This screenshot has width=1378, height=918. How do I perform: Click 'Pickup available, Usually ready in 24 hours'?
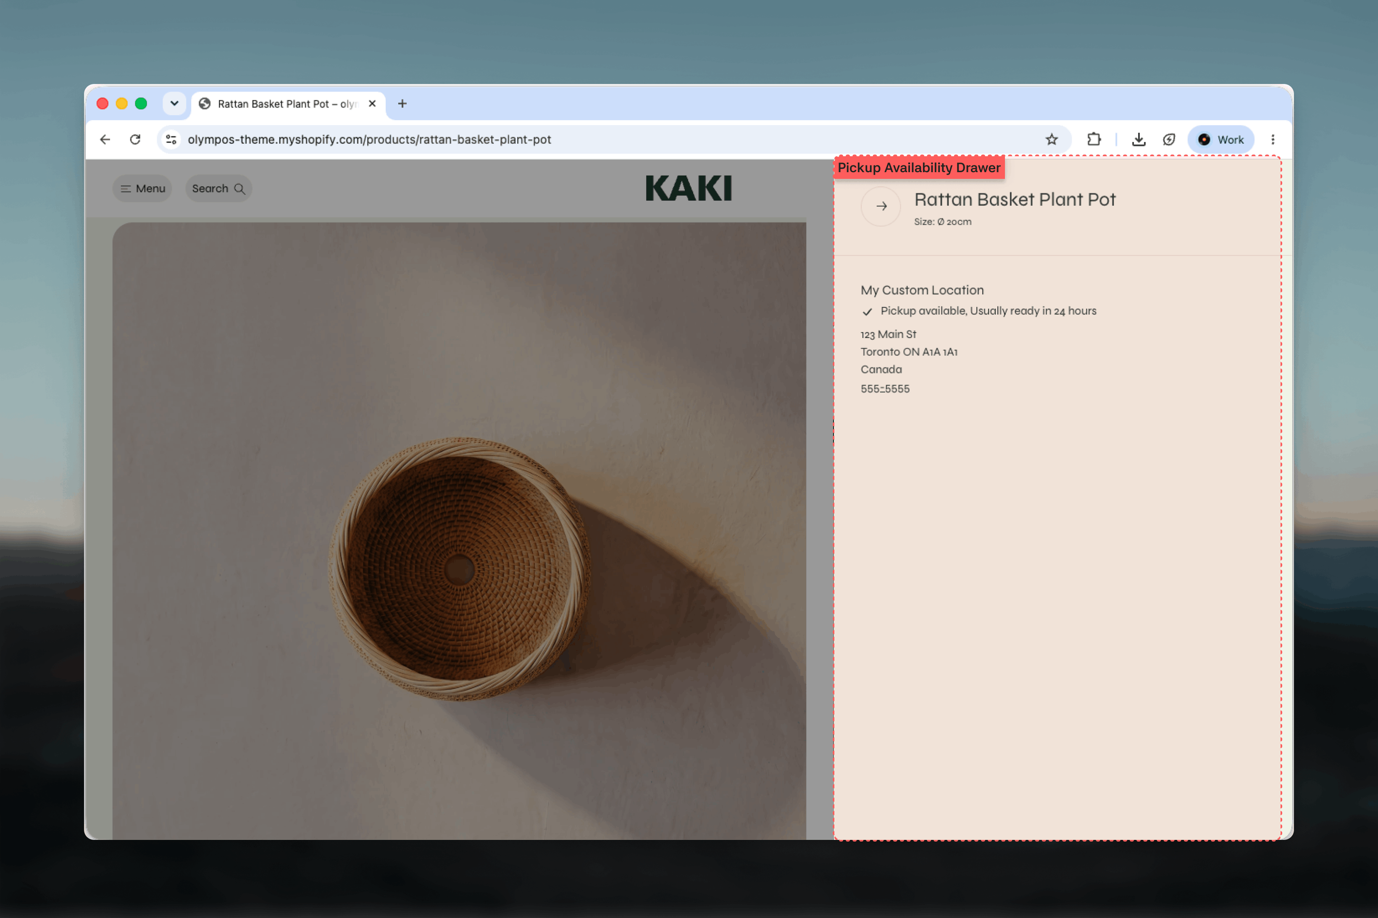[988, 311]
